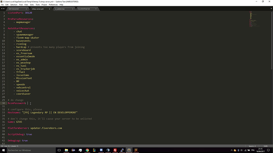Image resolution: width=273 pixels, height=153 pixels.
Task: Click the vertical editor scrollbar
Action: pos(272,40)
